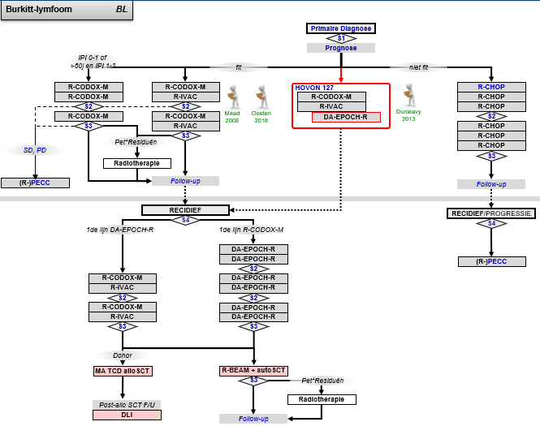The width and height of the screenshot is (540, 426).
Task: Follow the Prognose link
Action: coord(341,48)
